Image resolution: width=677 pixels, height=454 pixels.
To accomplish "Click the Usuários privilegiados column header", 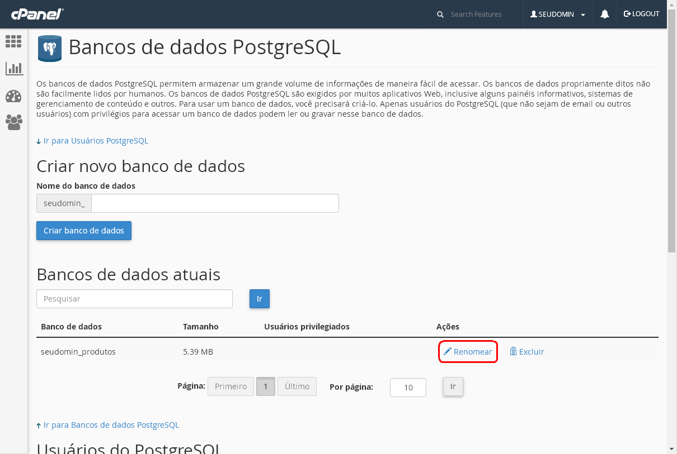I will pyautogui.click(x=307, y=327).
